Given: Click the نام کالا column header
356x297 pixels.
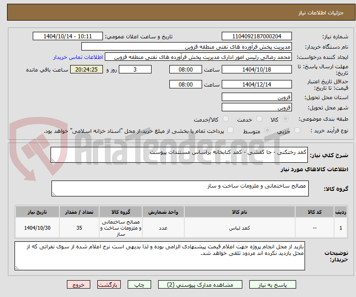Looking at the screenshot, I should point(240,212).
